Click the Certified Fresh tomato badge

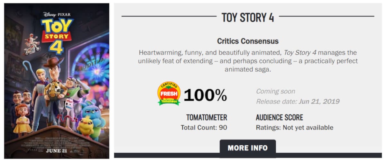[x=169, y=94]
